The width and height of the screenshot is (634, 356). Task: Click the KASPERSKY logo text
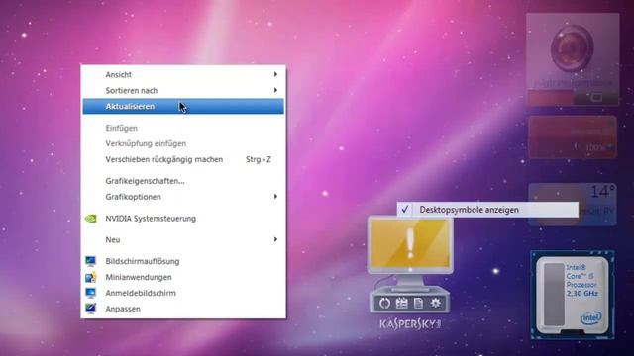point(410,324)
